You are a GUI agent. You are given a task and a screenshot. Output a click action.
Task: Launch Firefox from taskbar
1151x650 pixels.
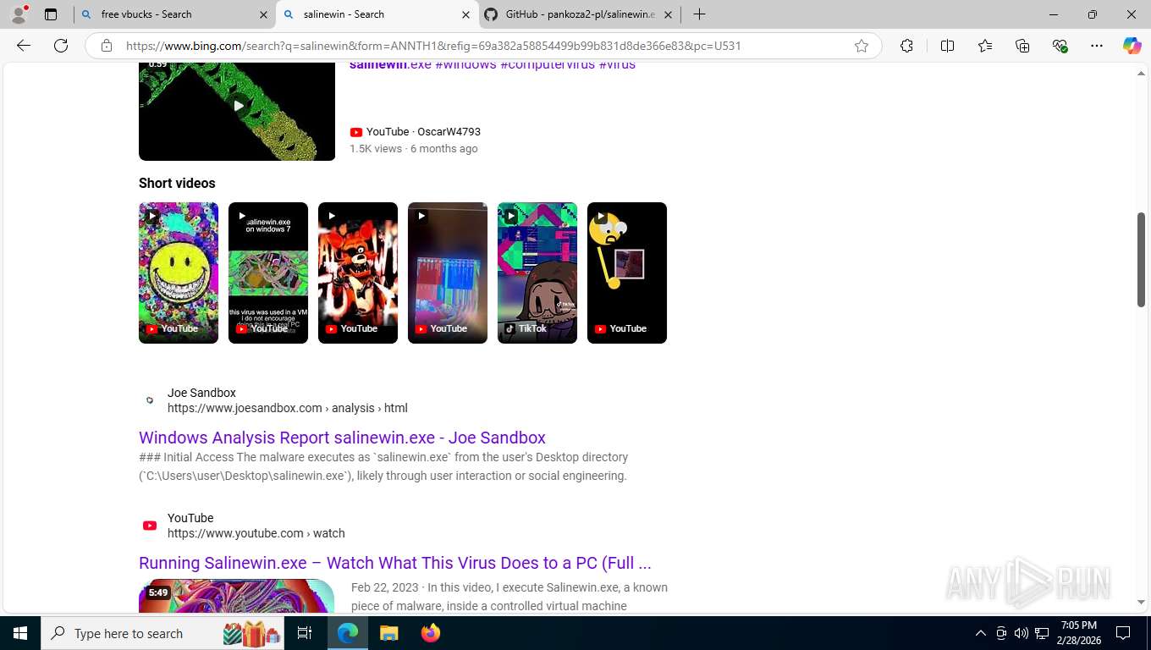click(430, 633)
